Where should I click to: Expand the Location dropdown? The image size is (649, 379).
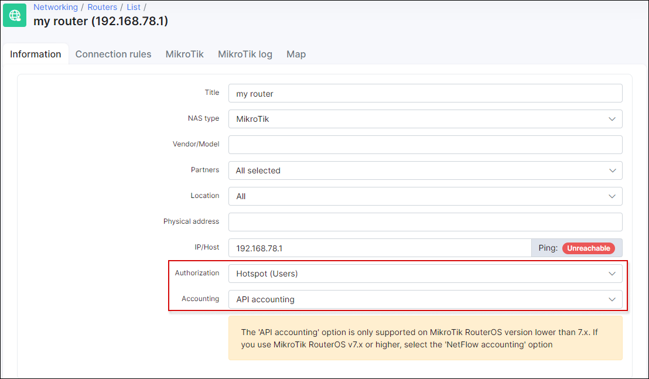click(425, 196)
